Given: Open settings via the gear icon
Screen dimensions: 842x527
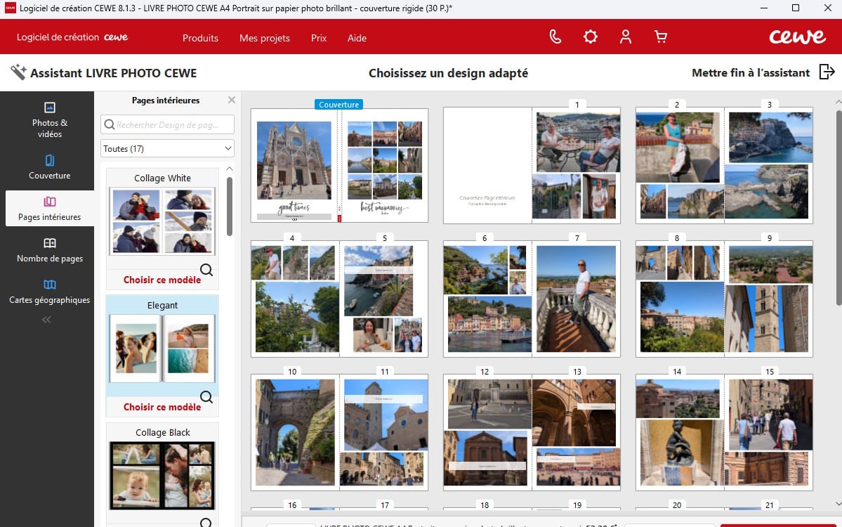Looking at the screenshot, I should point(590,37).
